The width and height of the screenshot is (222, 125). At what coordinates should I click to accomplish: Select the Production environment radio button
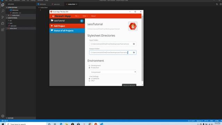pyautogui.click(x=89, y=68)
